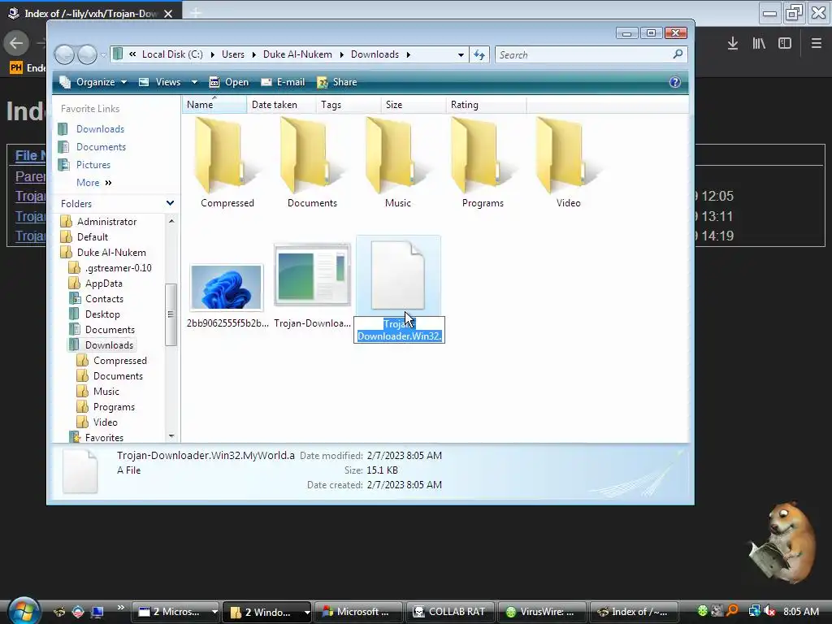Click the filename rename edit box
This screenshot has width=832, height=624.
click(399, 330)
